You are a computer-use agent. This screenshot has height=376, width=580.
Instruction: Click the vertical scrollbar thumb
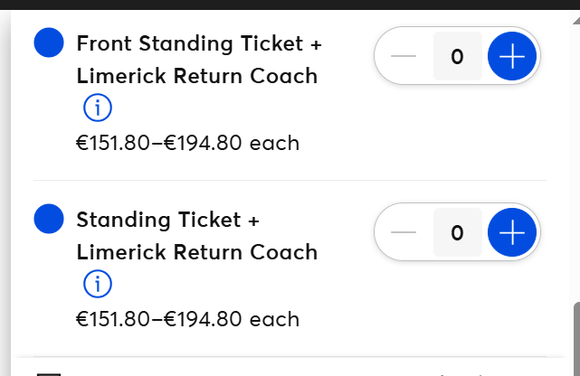click(x=576, y=339)
